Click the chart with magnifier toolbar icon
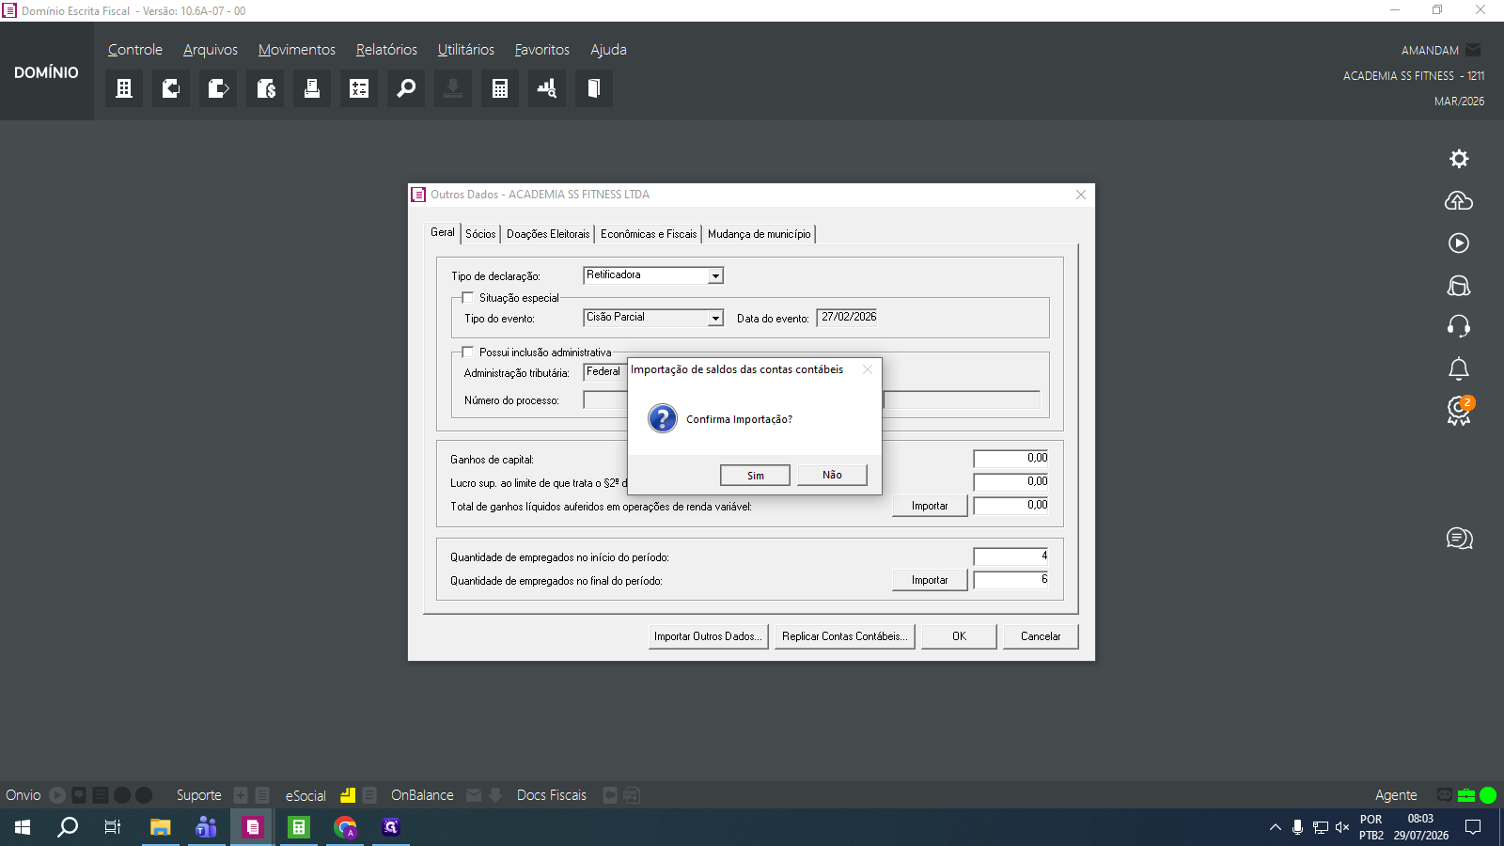The image size is (1504, 846). click(547, 88)
